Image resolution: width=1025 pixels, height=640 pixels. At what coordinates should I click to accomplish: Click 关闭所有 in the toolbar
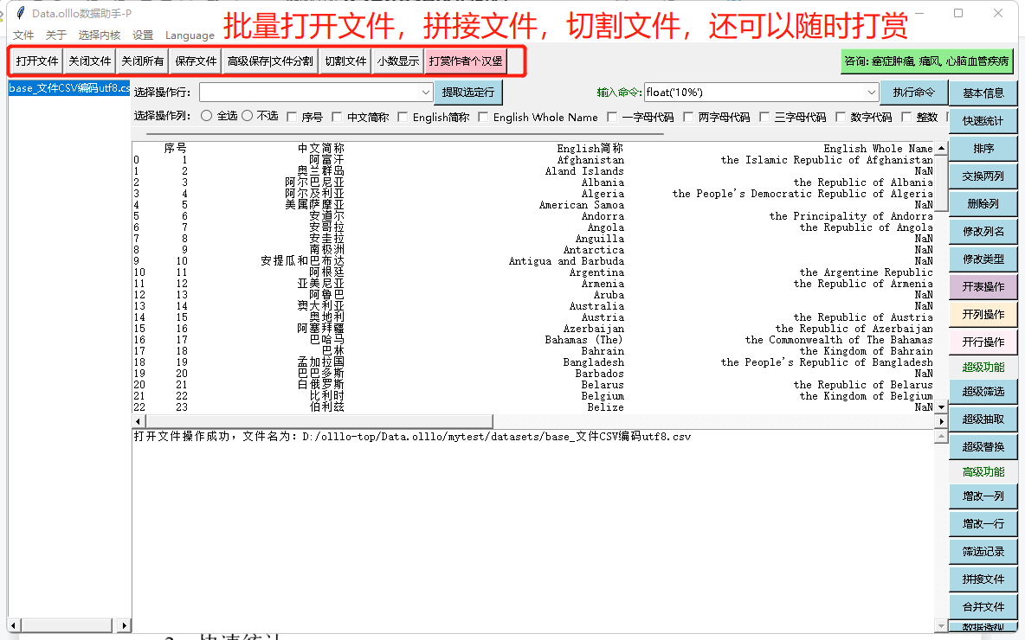pos(142,61)
